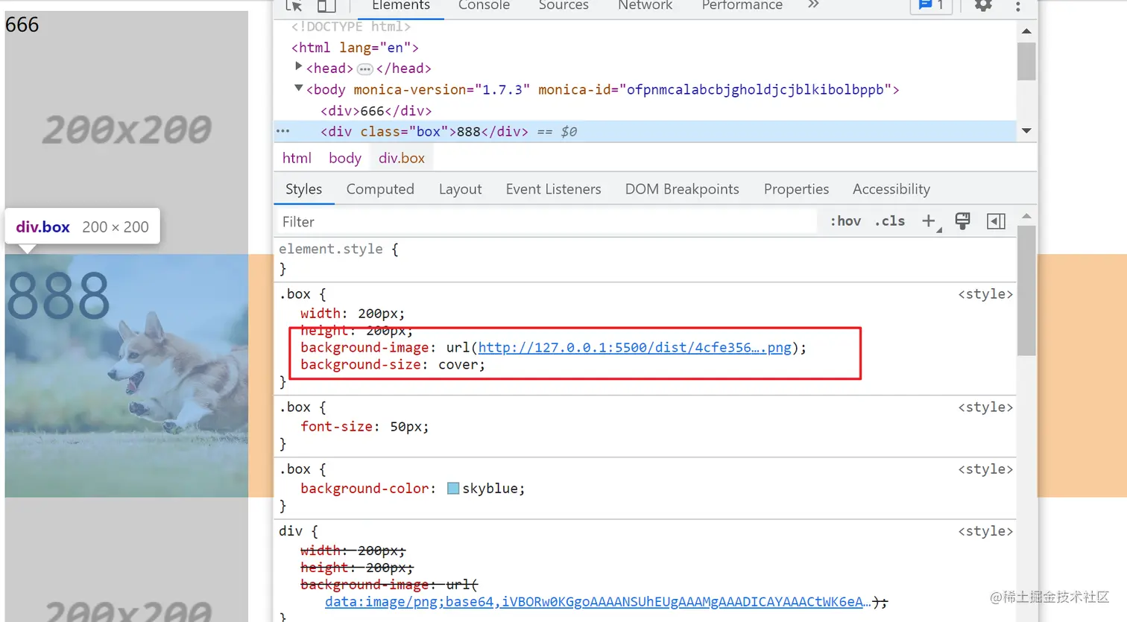Open the Network tab
This screenshot has height=622, width=1127.
point(645,6)
